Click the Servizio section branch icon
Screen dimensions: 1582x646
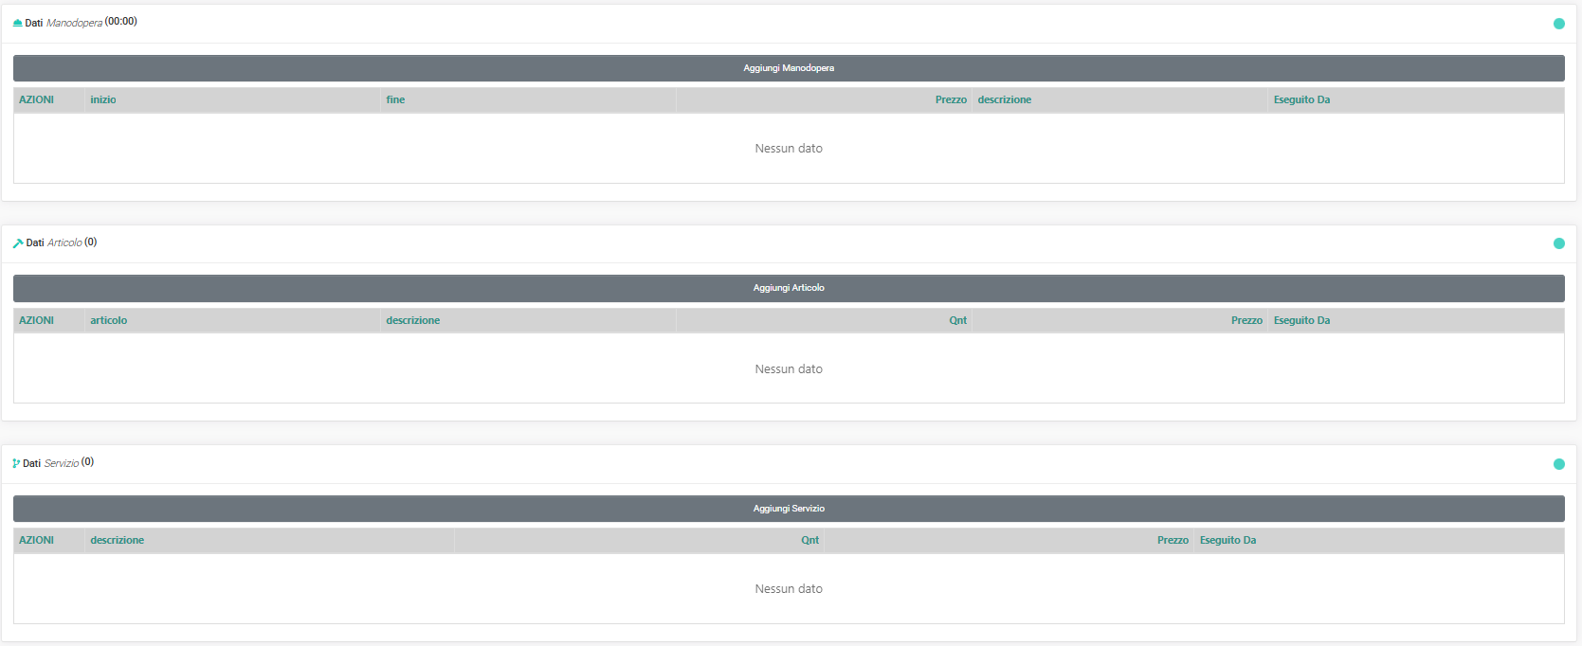coord(16,463)
